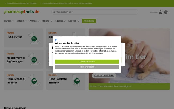Open the shopping basket icon
This screenshot has height=109, width=174.
tap(166, 12)
